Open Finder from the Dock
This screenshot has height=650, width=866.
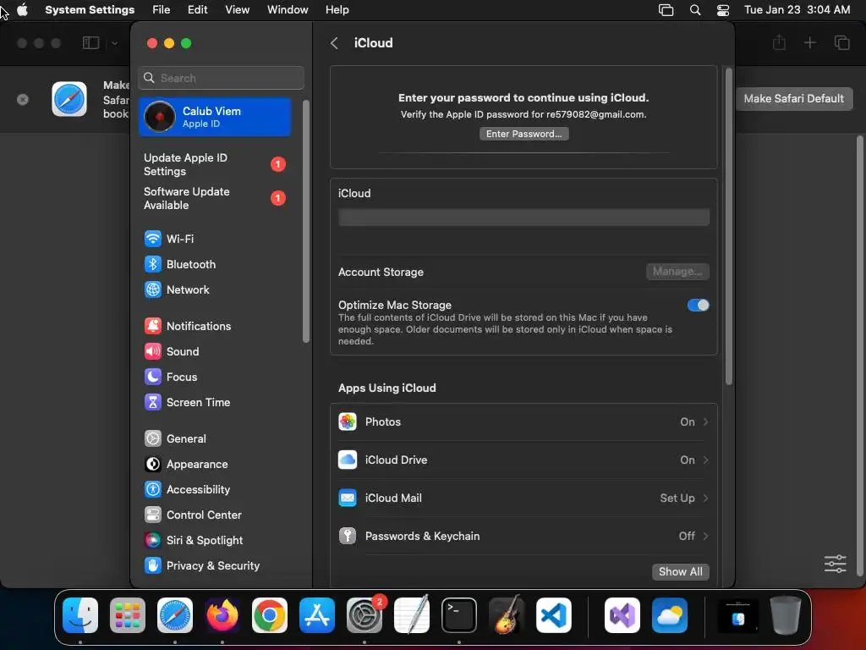[80, 615]
